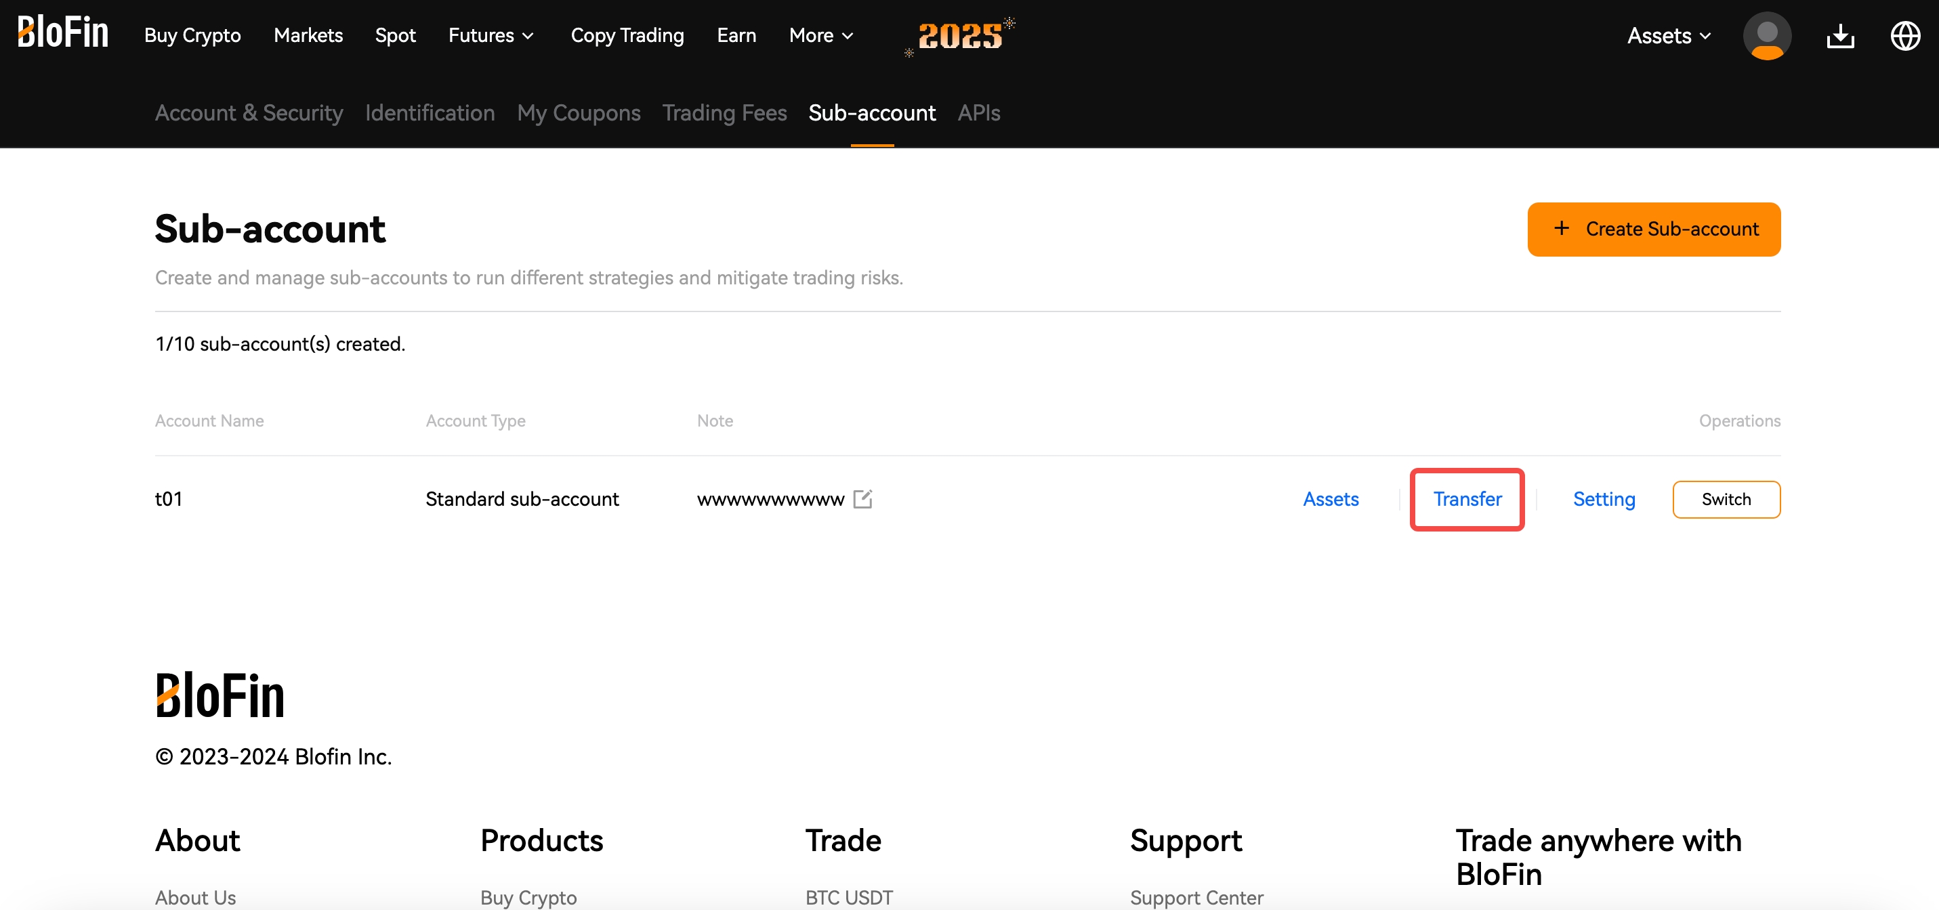The height and width of the screenshot is (910, 1939).
Task: Click the t01 account name
Action: [169, 498]
